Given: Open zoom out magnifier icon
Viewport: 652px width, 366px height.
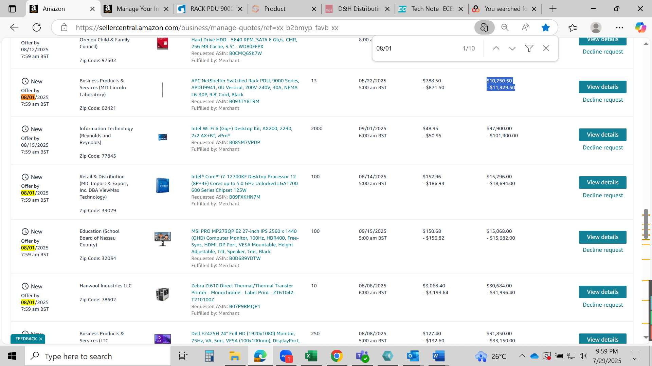Looking at the screenshot, I should click(x=505, y=27).
